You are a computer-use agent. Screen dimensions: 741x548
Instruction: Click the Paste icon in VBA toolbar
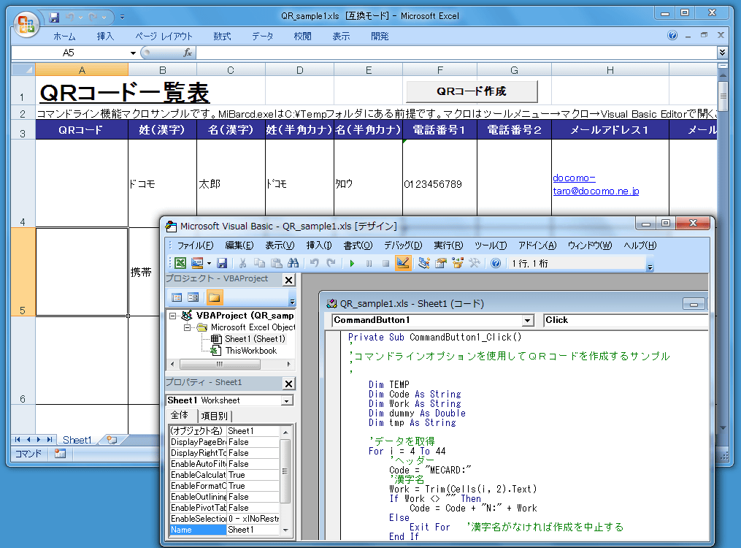pyautogui.click(x=277, y=263)
